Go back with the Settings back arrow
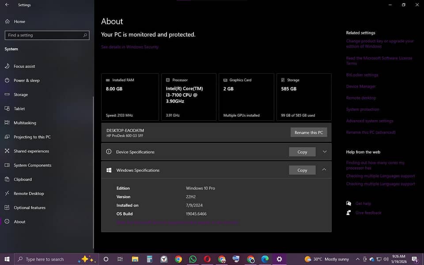 (7, 4)
